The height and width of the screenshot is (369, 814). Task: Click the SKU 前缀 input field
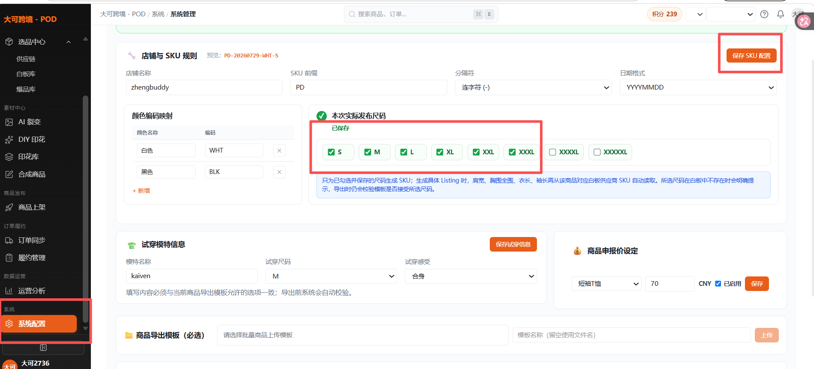pos(369,87)
